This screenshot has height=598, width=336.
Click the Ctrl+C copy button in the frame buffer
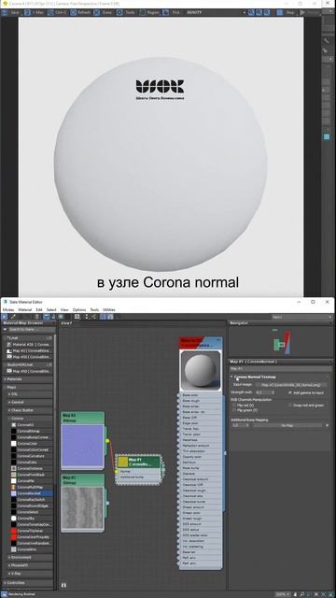[x=57, y=12]
